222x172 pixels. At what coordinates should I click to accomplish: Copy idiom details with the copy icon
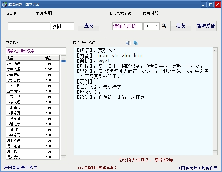(136, 43)
